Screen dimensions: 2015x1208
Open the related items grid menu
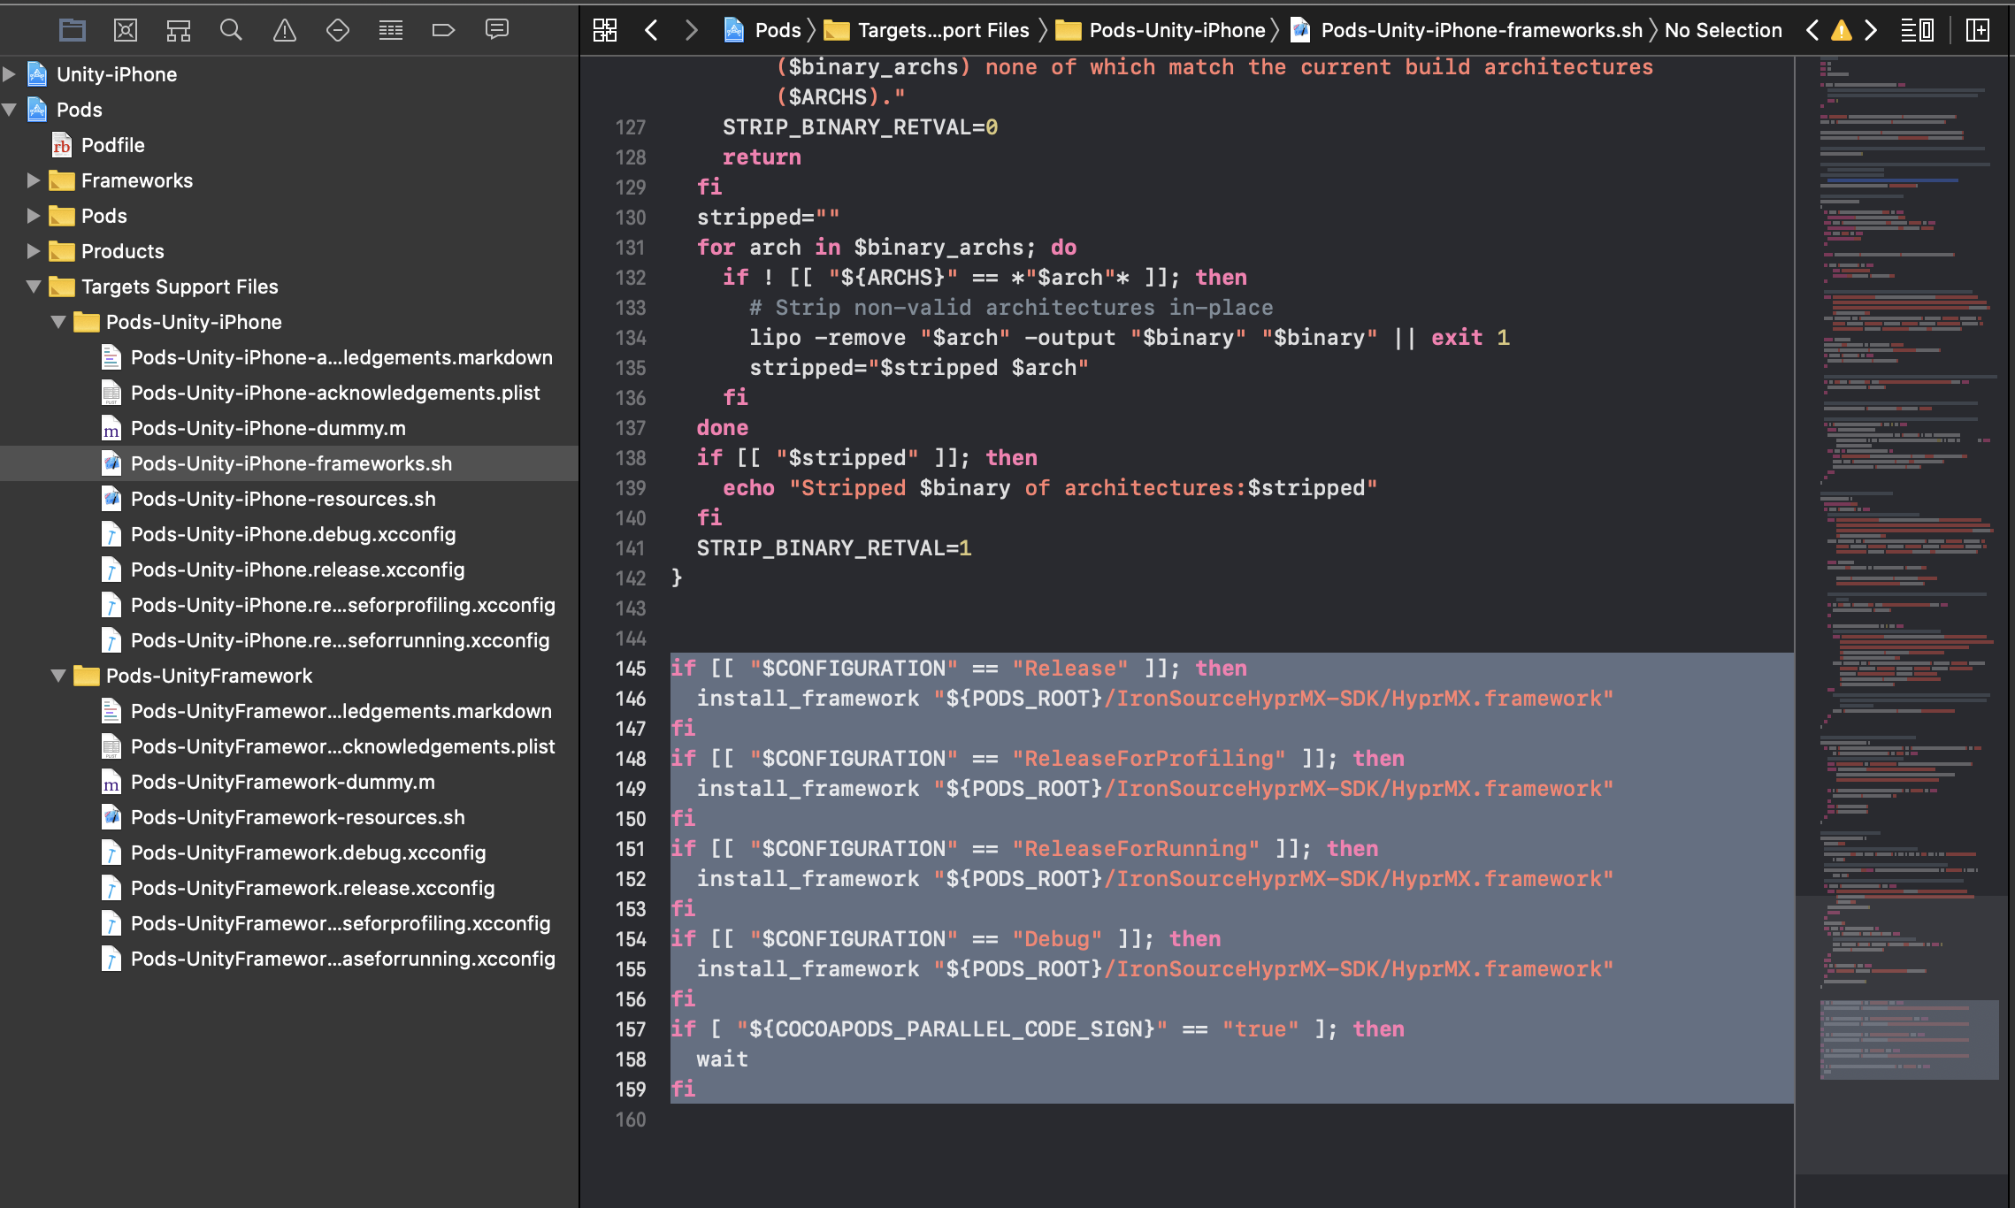(x=605, y=30)
